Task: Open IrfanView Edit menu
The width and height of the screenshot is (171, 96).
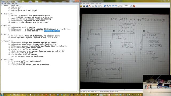Action: tap(84, 3)
